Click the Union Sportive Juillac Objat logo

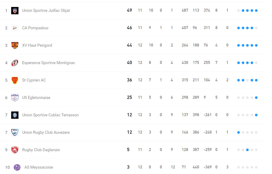[x=15, y=11]
